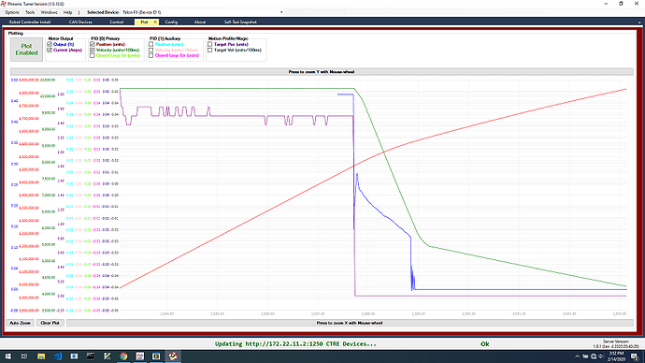Switch to the CAN Devices tab
Image resolution: width=645 pixels, height=363 pixels.
(80, 22)
